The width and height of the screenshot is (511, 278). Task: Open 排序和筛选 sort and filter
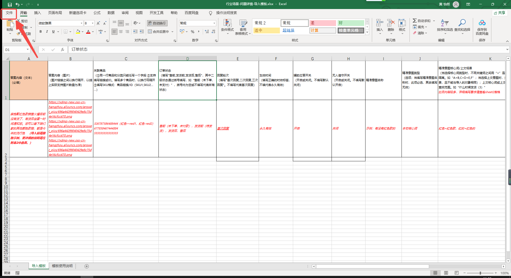[x=445, y=27]
